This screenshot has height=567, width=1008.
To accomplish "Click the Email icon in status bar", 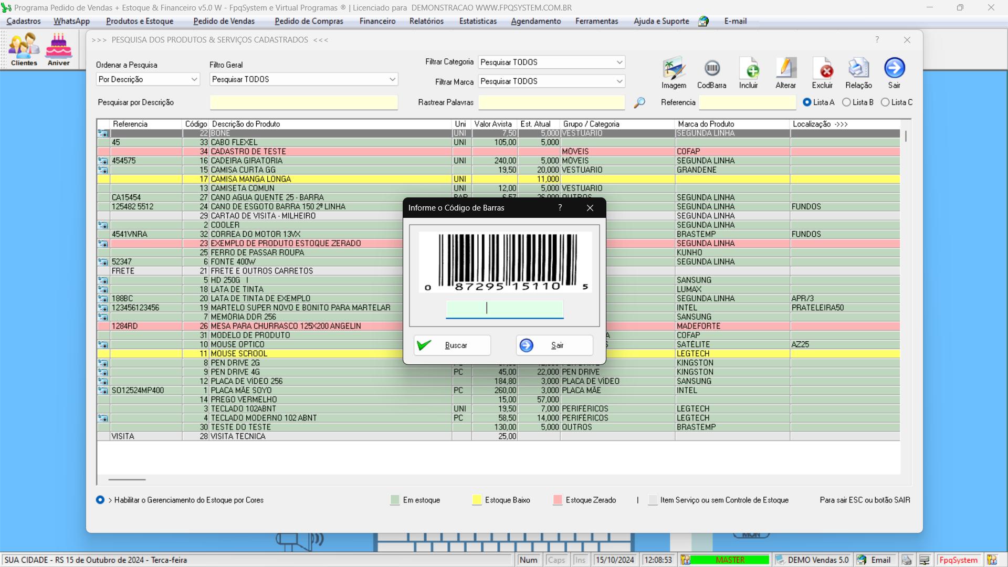I will pos(862,560).
